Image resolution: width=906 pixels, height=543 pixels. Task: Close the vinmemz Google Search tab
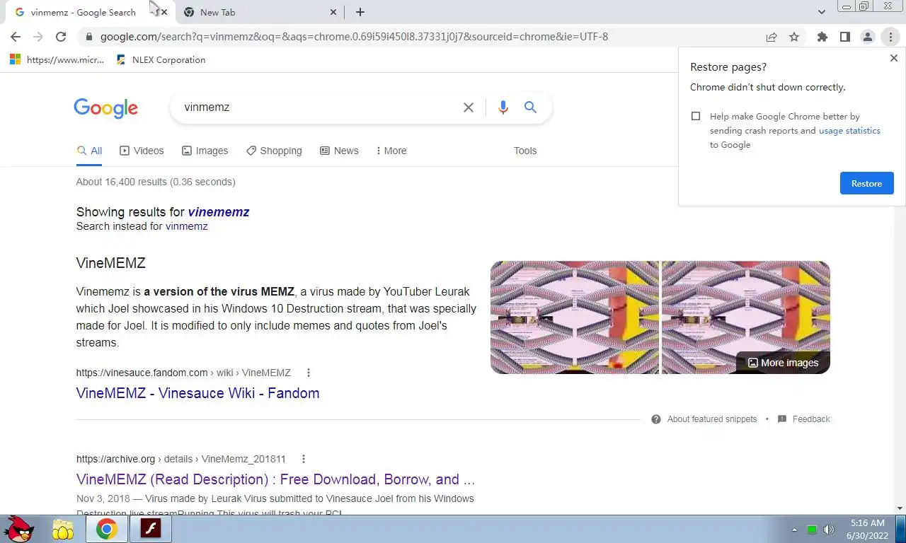tap(164, 12)
